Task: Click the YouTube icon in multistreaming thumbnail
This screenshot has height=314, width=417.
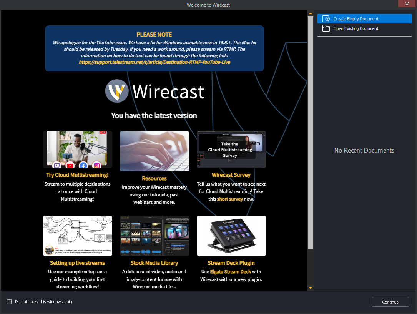Action: click(70, 165)
